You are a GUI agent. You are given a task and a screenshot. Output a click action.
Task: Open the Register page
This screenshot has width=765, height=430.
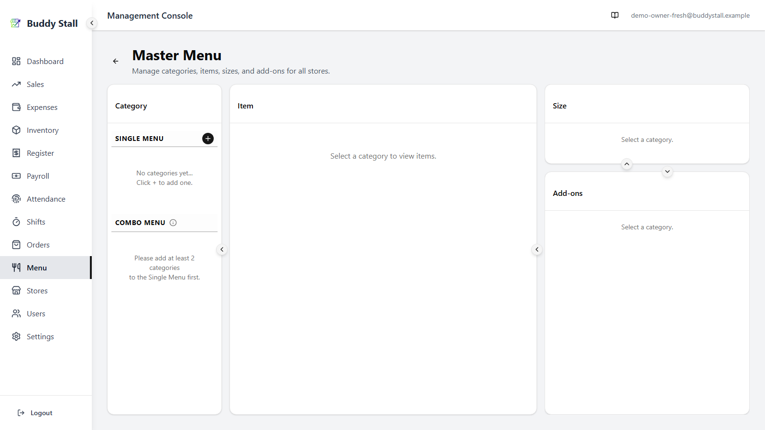46,153
